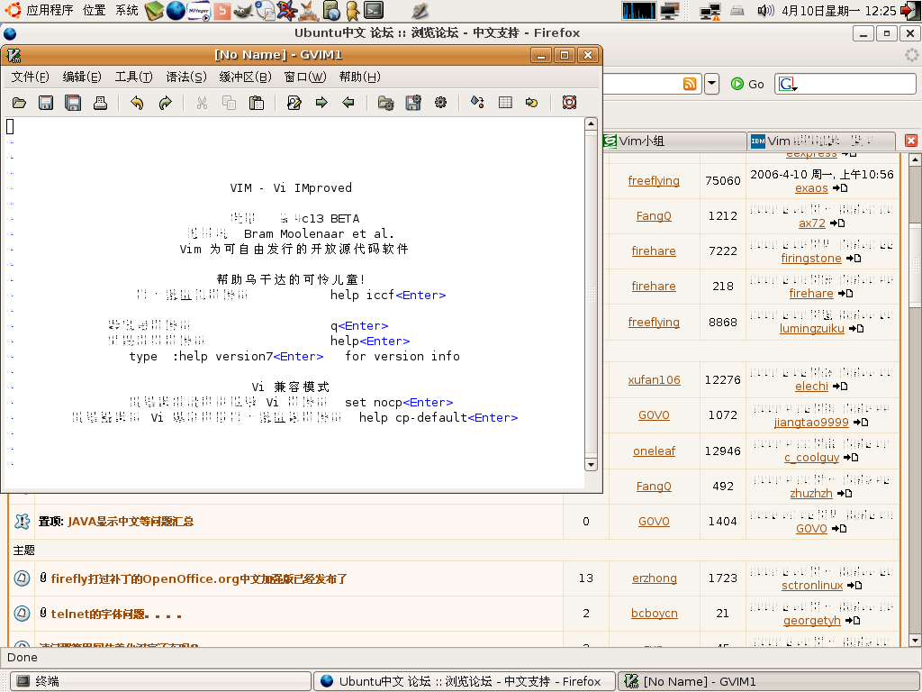Screen dimensions: 922x692
Task: Open JAVA显示中文等问题汇总 sticky topic
Action: click(x=131, y=522)
